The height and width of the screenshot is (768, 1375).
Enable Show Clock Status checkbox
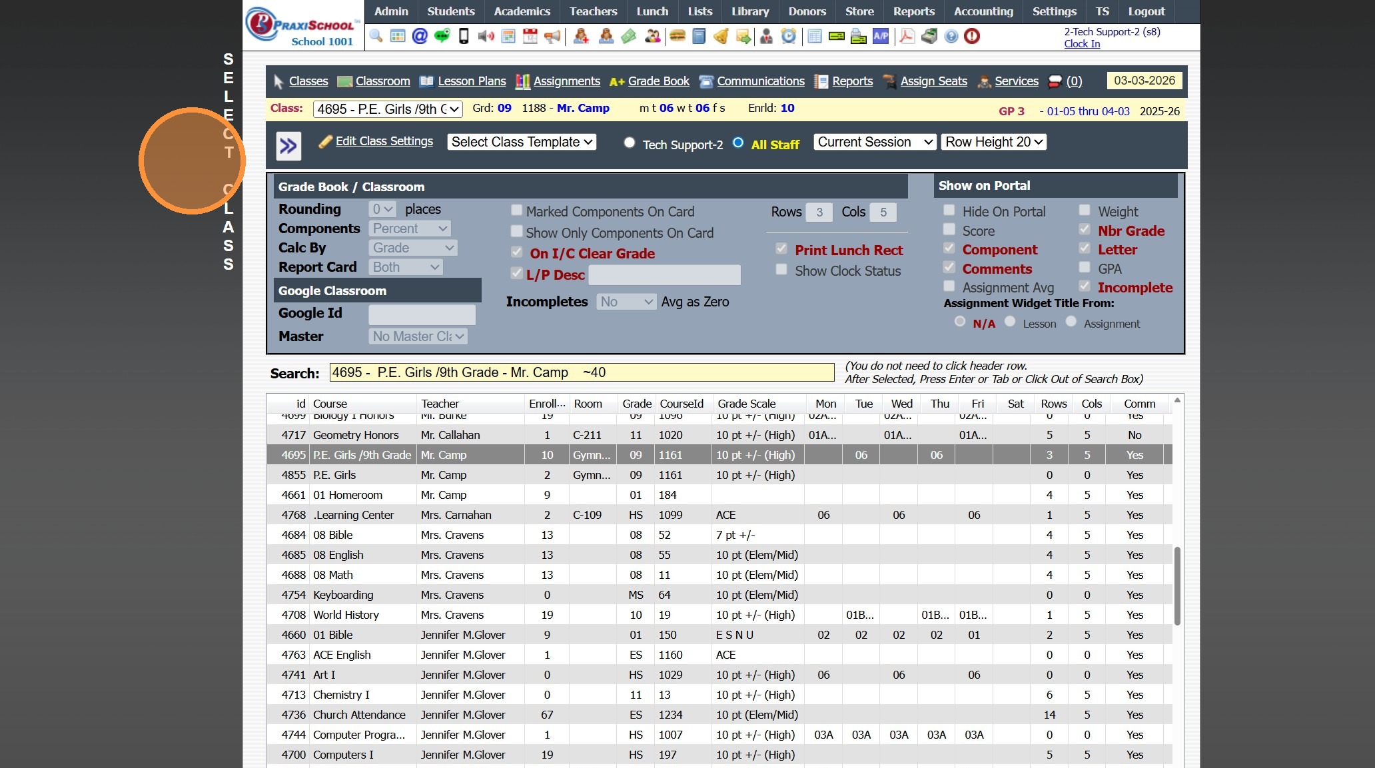click(781, 270)
